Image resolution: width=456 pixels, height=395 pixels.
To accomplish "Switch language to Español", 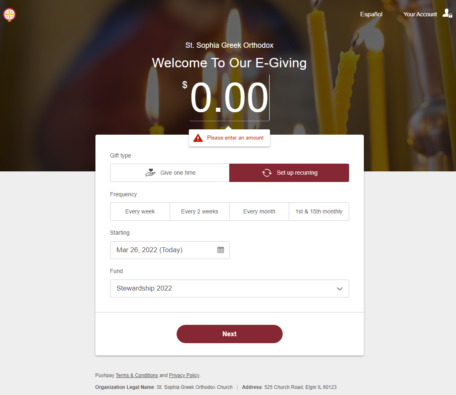I will pos(371,14).
